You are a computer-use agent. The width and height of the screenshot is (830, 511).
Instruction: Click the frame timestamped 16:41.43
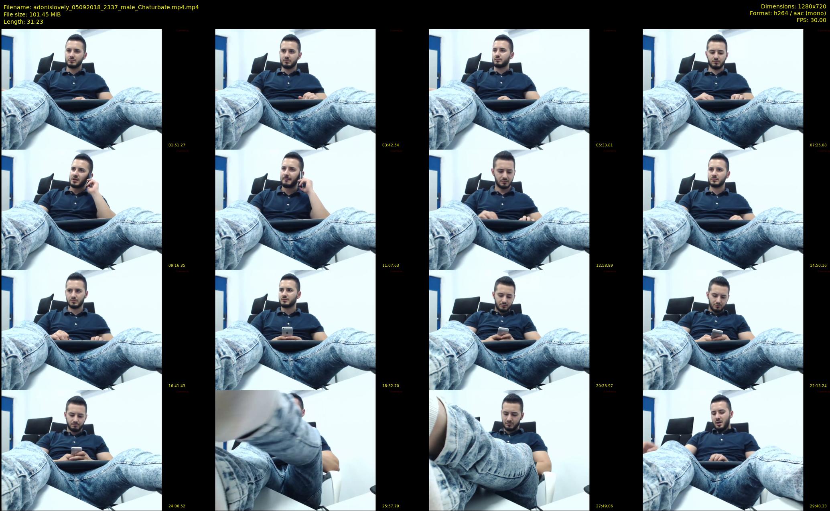tap(81, 330)
